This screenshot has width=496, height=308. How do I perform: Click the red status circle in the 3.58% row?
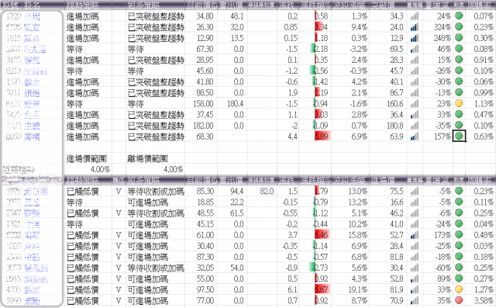pyautogui.click(x=459, y=300)
